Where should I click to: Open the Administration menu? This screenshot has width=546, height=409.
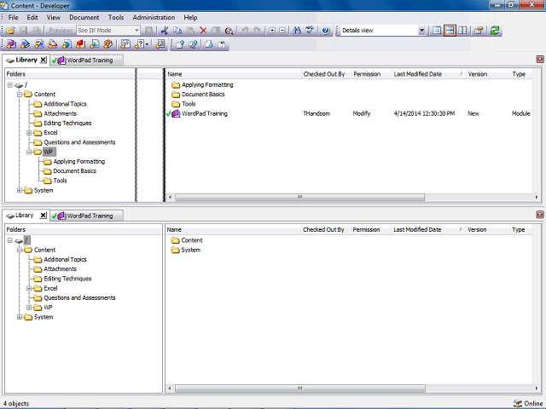click(x=154, y=17)
